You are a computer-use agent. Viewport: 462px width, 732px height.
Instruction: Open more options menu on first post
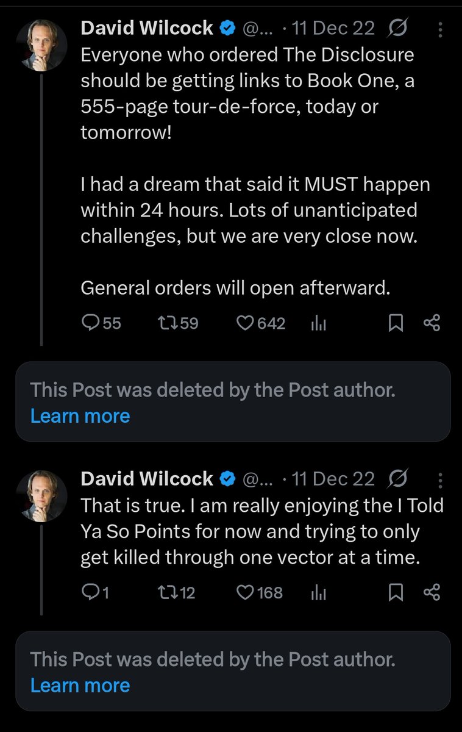440,29
